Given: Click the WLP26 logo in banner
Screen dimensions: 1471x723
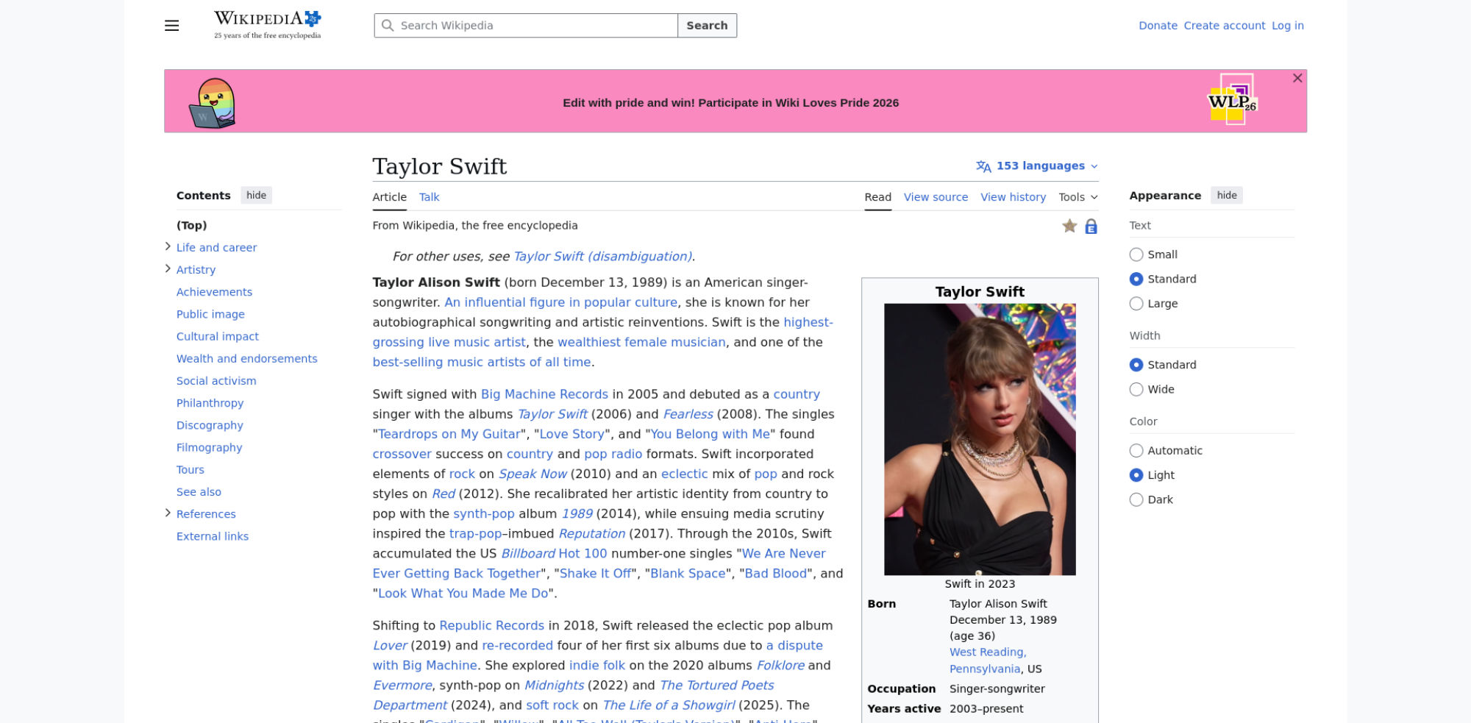Looking at the screenshot, I should (1233, 99).
